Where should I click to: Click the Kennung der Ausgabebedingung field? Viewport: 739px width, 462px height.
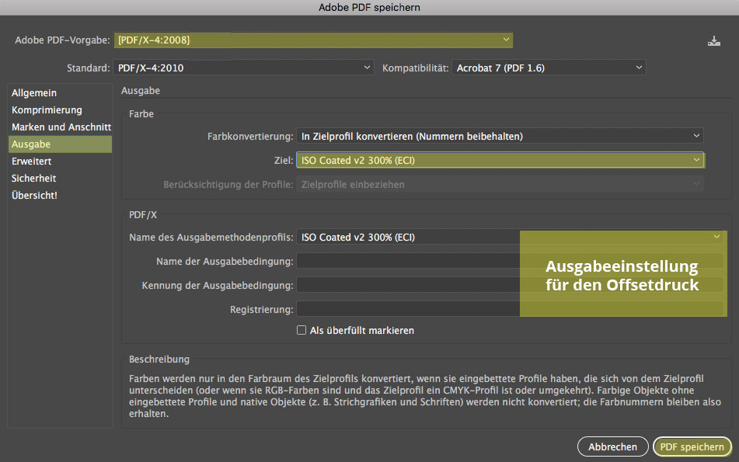[x=510, y=285]
